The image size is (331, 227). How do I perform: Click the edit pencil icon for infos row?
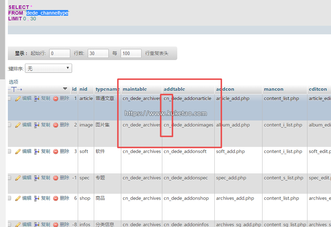click(x=18, y=224)
